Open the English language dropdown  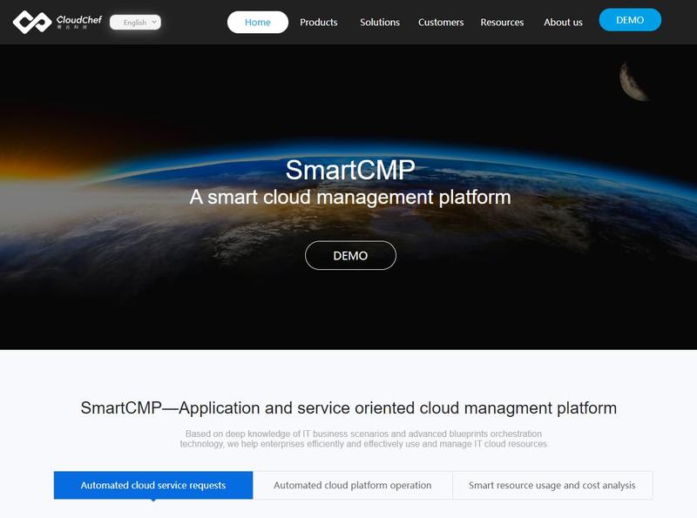(x=135, y=23)
